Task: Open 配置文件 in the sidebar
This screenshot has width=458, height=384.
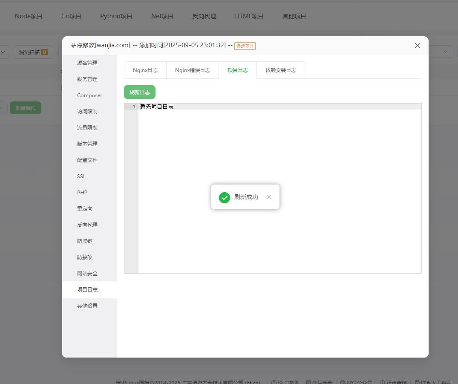Action: (x=87, y=160)
